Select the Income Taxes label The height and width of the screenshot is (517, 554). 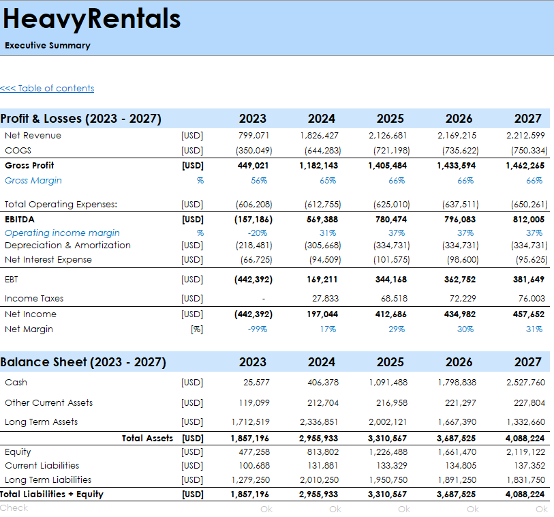coord(34,299)
